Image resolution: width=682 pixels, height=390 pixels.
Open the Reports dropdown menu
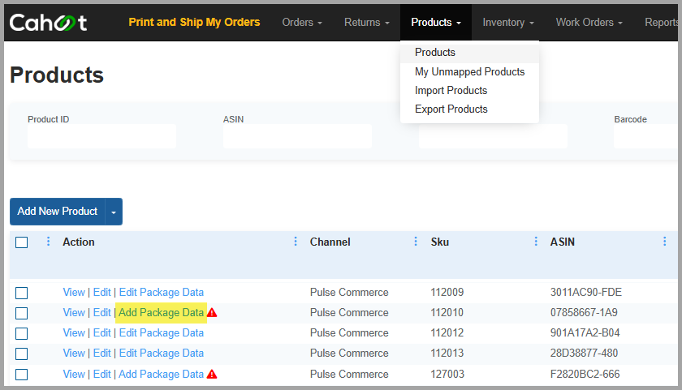coord(661,22)
